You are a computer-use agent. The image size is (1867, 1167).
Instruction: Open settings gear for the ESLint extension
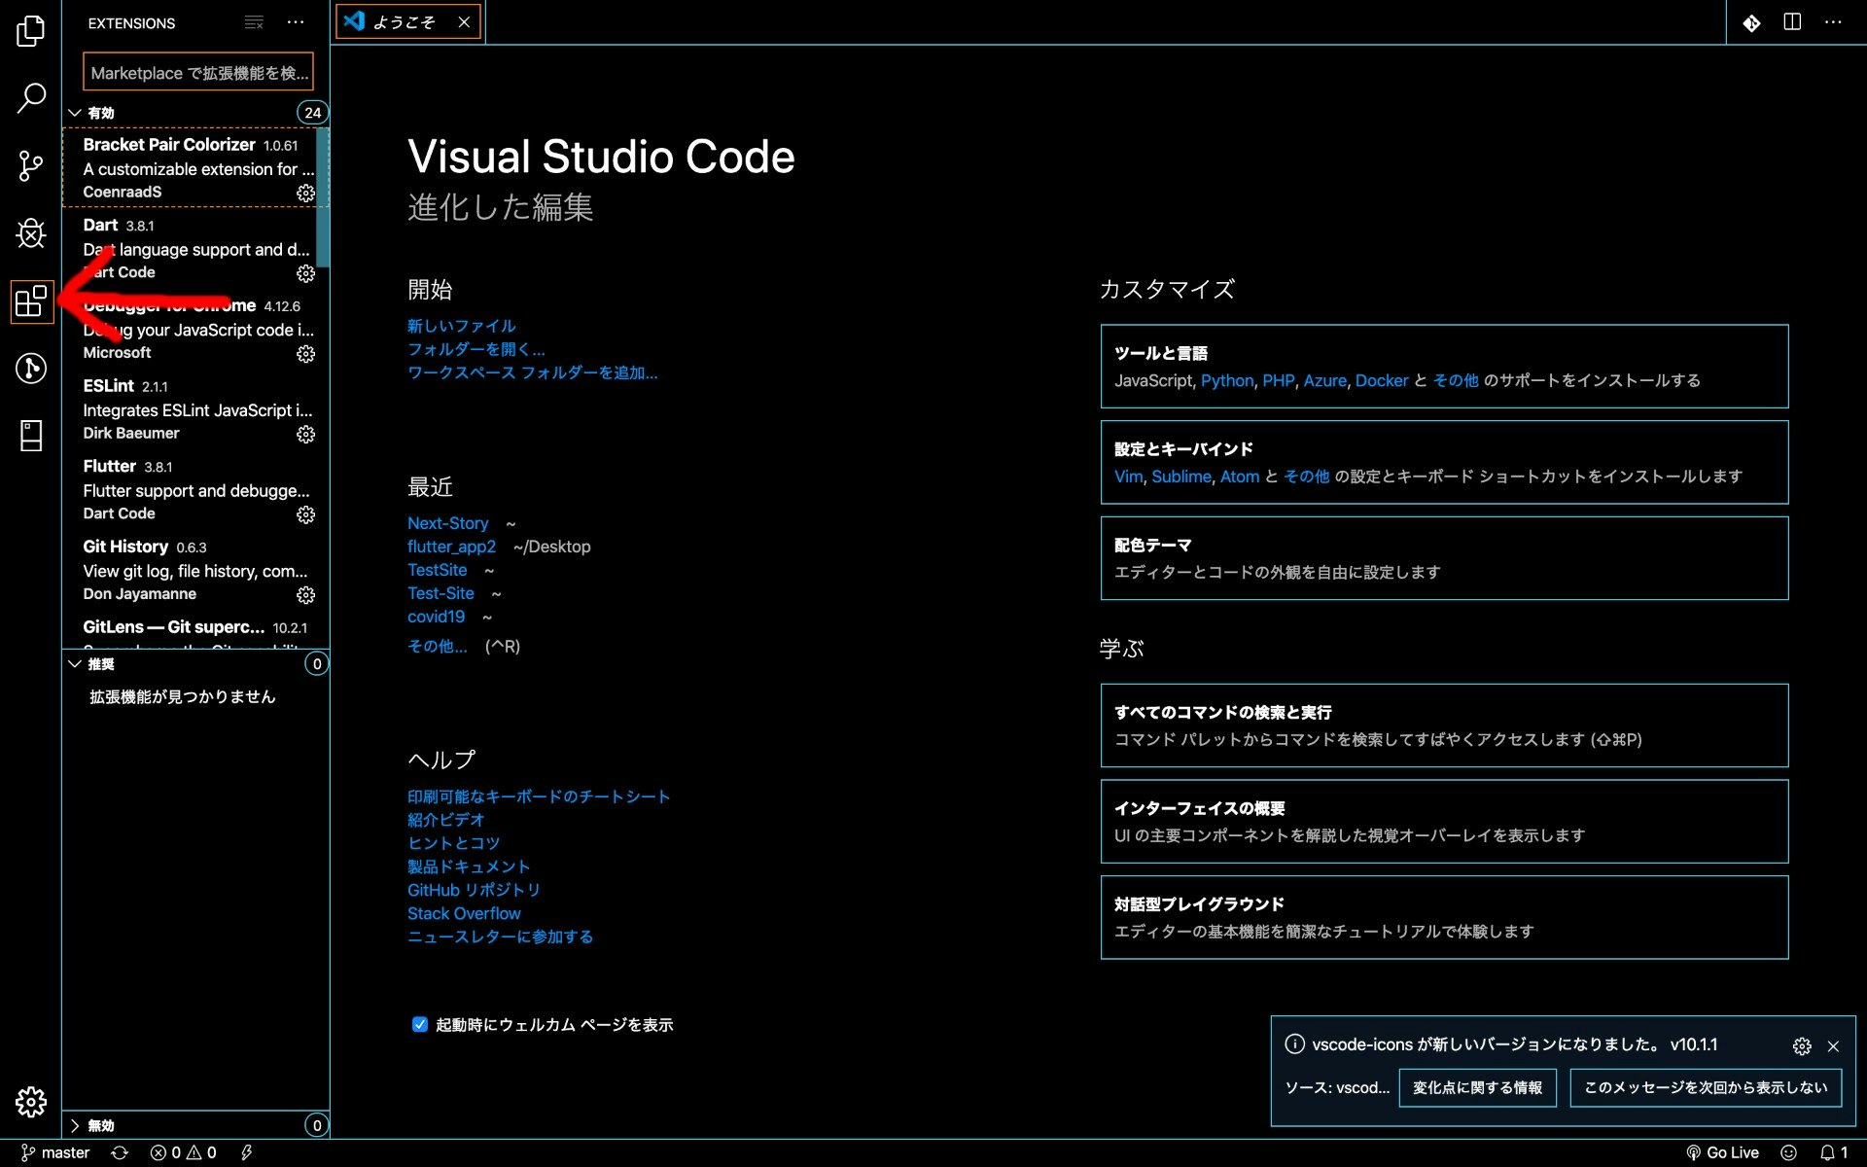[x=305, y=435]
